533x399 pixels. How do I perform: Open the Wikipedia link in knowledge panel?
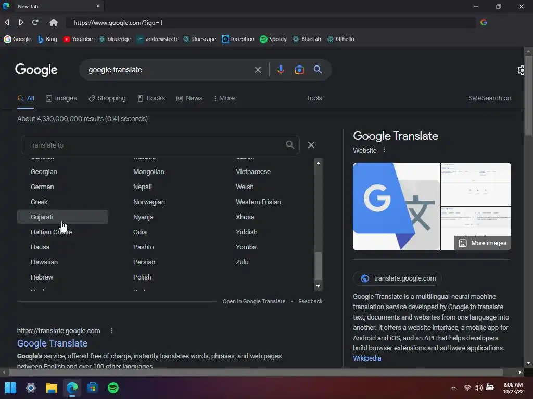click(367, 358)
